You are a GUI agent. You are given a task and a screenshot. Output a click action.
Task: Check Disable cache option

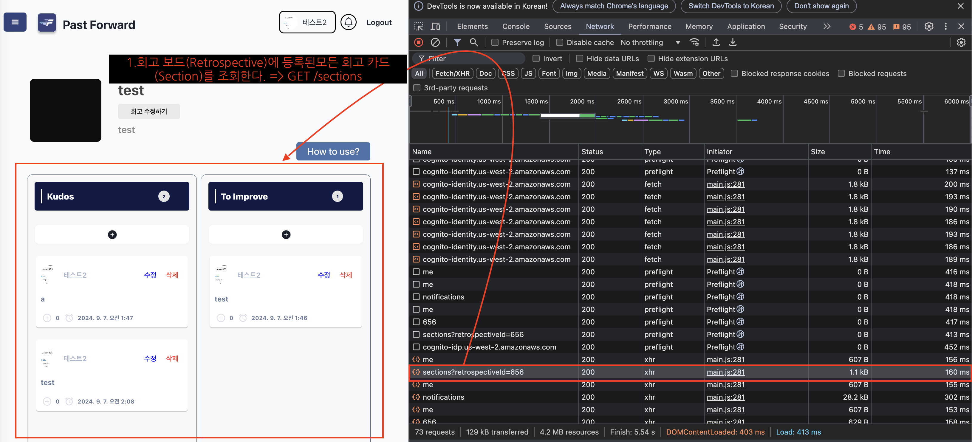click(560, 43)
